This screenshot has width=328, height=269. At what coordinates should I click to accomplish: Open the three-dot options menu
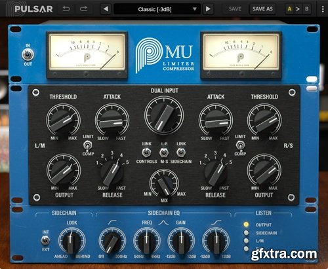[323, 9]
